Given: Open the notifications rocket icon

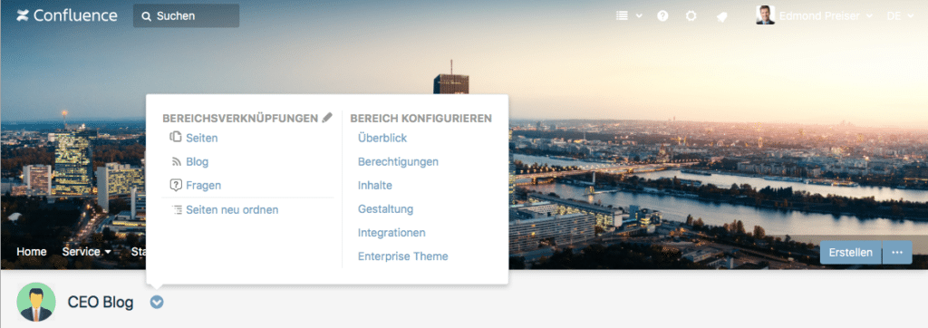Looking at the screenshot, I should coord(721,16).
